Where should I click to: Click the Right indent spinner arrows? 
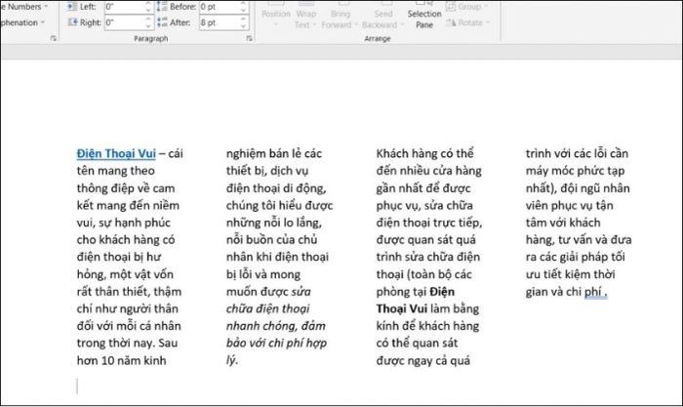point(149,22)
